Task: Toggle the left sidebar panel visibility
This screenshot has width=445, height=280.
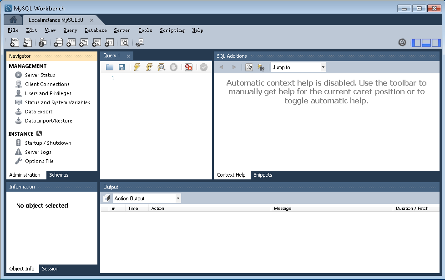Action: pyautogui.click(x=416, y=43)
